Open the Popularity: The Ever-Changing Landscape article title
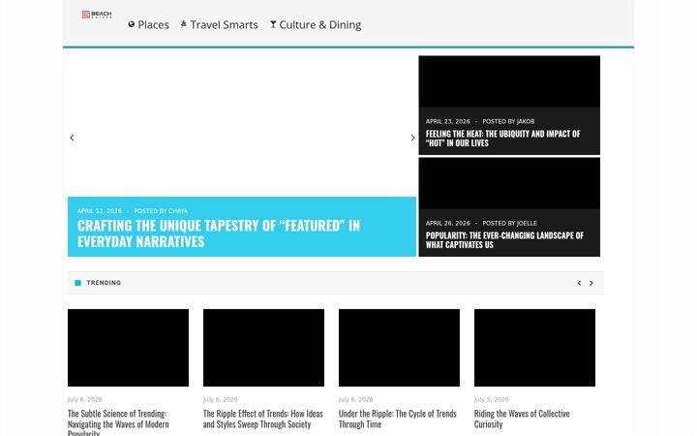697x436 pixels. tap(504, 240)
